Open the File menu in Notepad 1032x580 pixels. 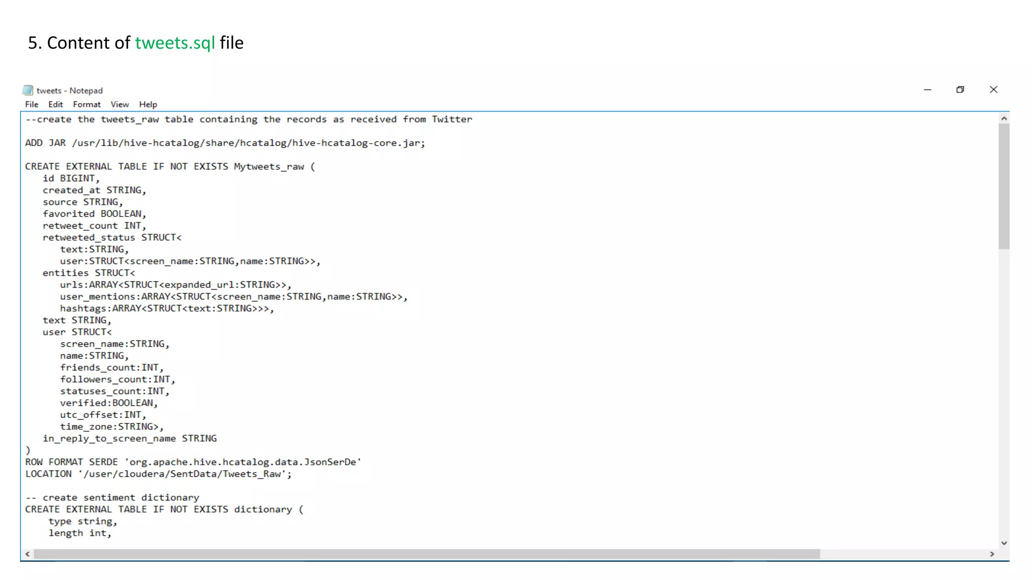pyautogui.click(x=32, y=104)
